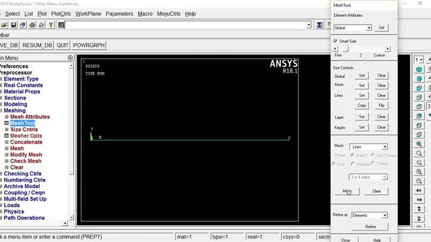The height and width of the screenshot is (242, 431).
Task: Click Clear button for Keypts size control
Action: (382, 127)
